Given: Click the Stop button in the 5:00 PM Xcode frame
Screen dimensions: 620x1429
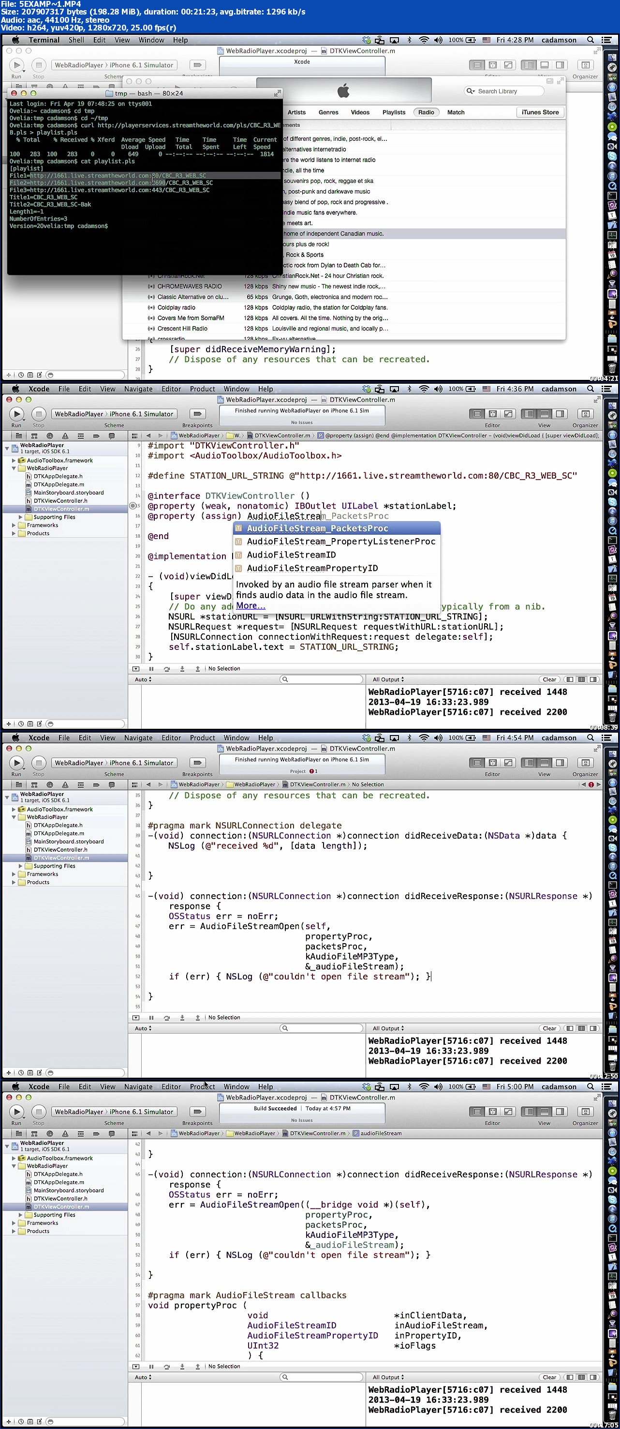Looking at the screenshot, I should (38, 1112).
